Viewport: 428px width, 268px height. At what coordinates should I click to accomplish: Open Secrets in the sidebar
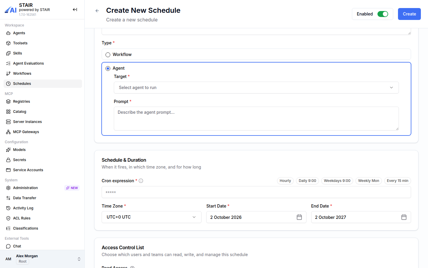coord(43,160)
